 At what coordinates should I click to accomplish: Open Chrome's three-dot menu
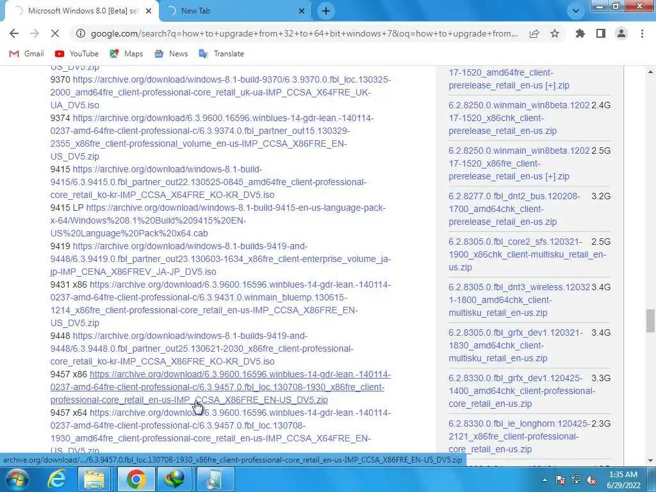pyautogui.click(x=642, y=33)
